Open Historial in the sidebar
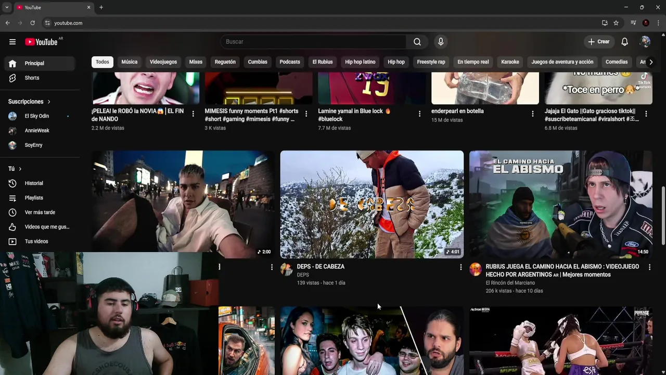 [x=41, y=183]
